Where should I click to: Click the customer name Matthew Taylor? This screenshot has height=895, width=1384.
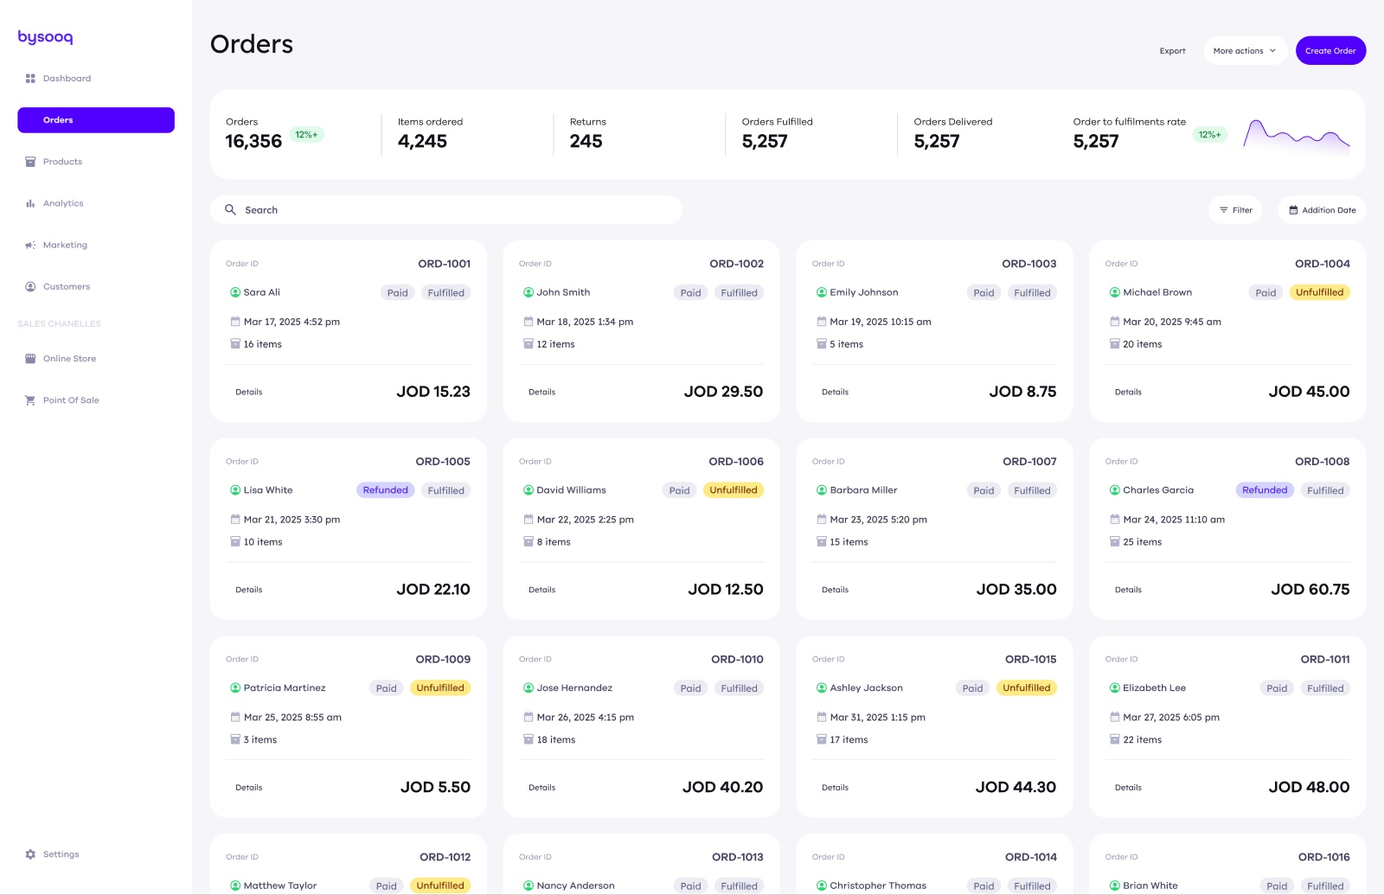280,885
